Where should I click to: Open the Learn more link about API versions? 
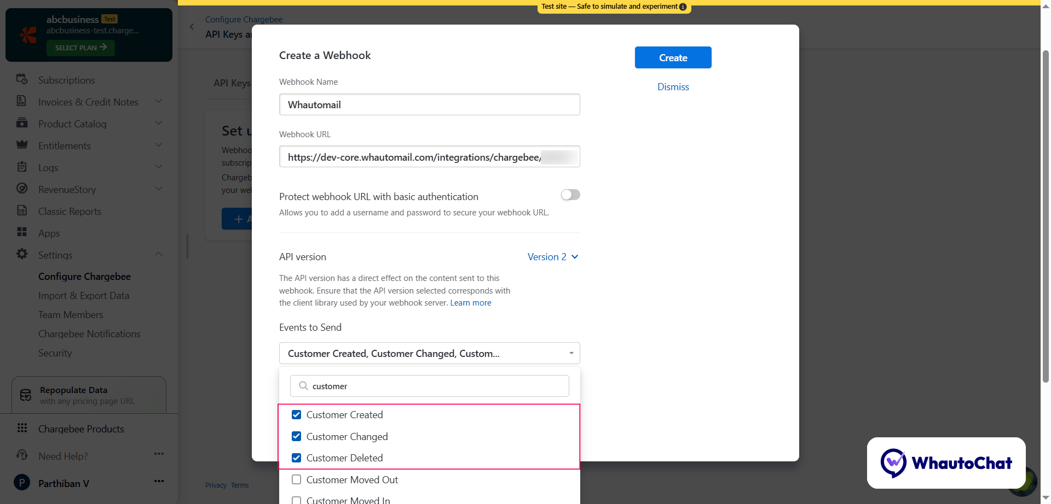click(x=470, y=302)
